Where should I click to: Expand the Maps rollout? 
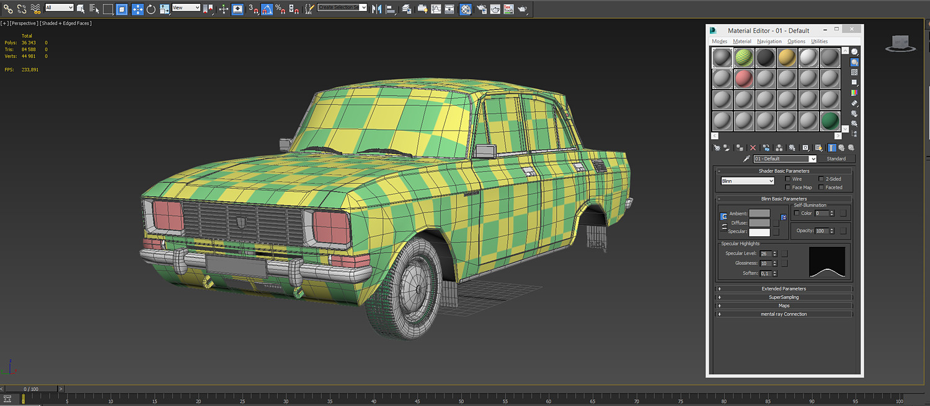(783, 305)
